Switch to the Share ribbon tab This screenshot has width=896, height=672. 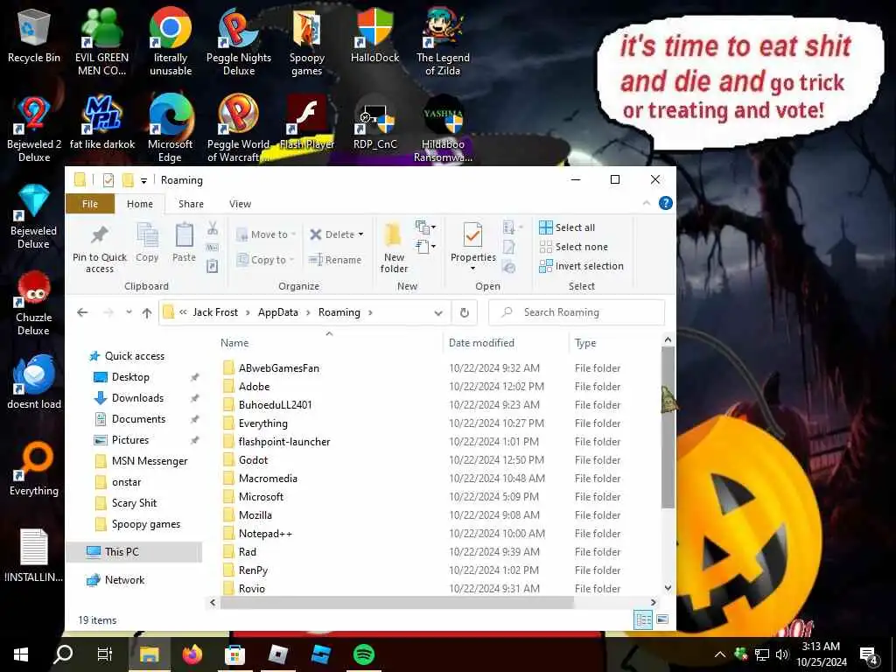pos(191,204)
